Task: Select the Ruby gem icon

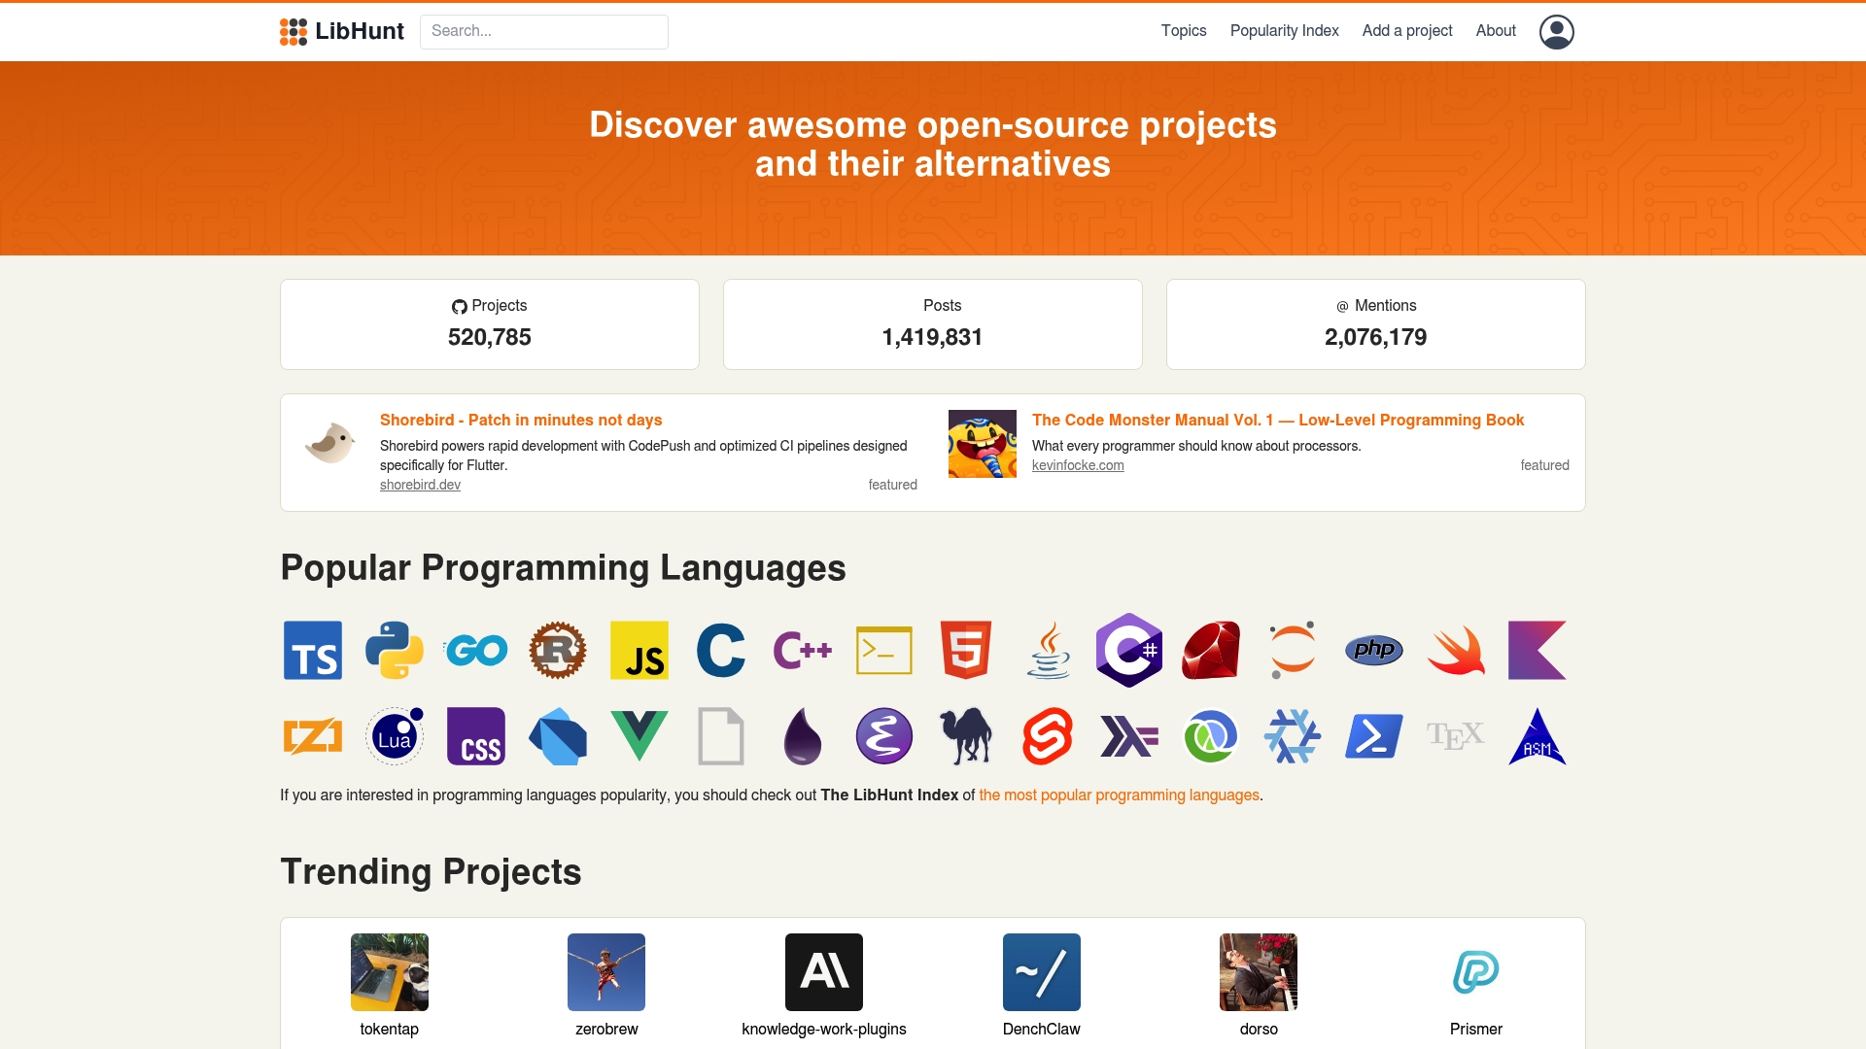Action: 1211,650
